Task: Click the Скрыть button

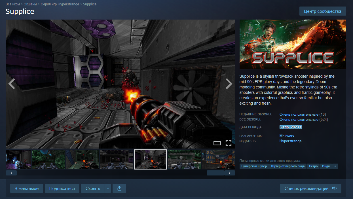Action: [x=93, y=188]
